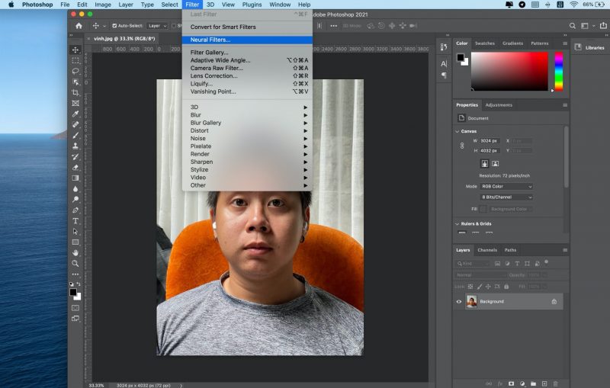This screenshot has height=388, width=610.
Task: Open the search magnifier in options bar
Action: 573,26
